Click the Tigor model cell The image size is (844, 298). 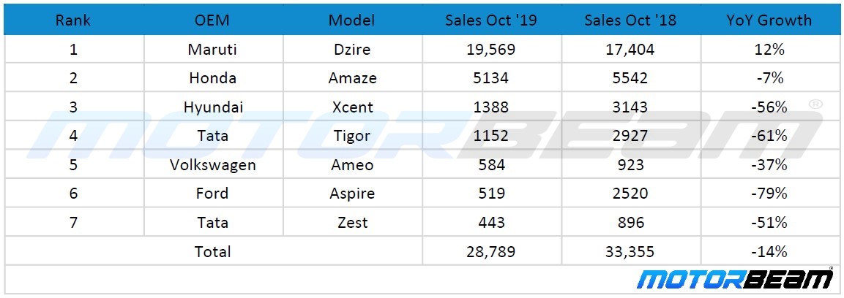tap(351, 136)
